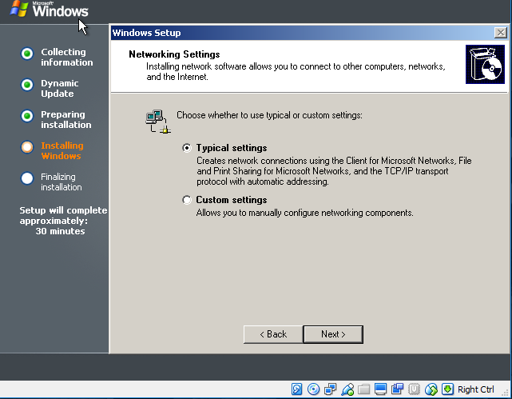
Task: Click 'Collecting information' step text
Action: click(x=66, y=58)
